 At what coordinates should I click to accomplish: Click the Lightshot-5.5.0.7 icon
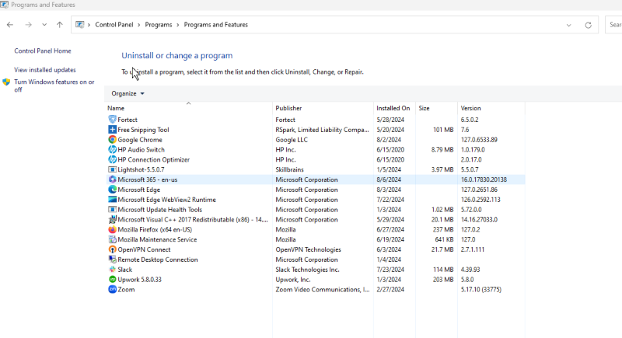point(112,169)
